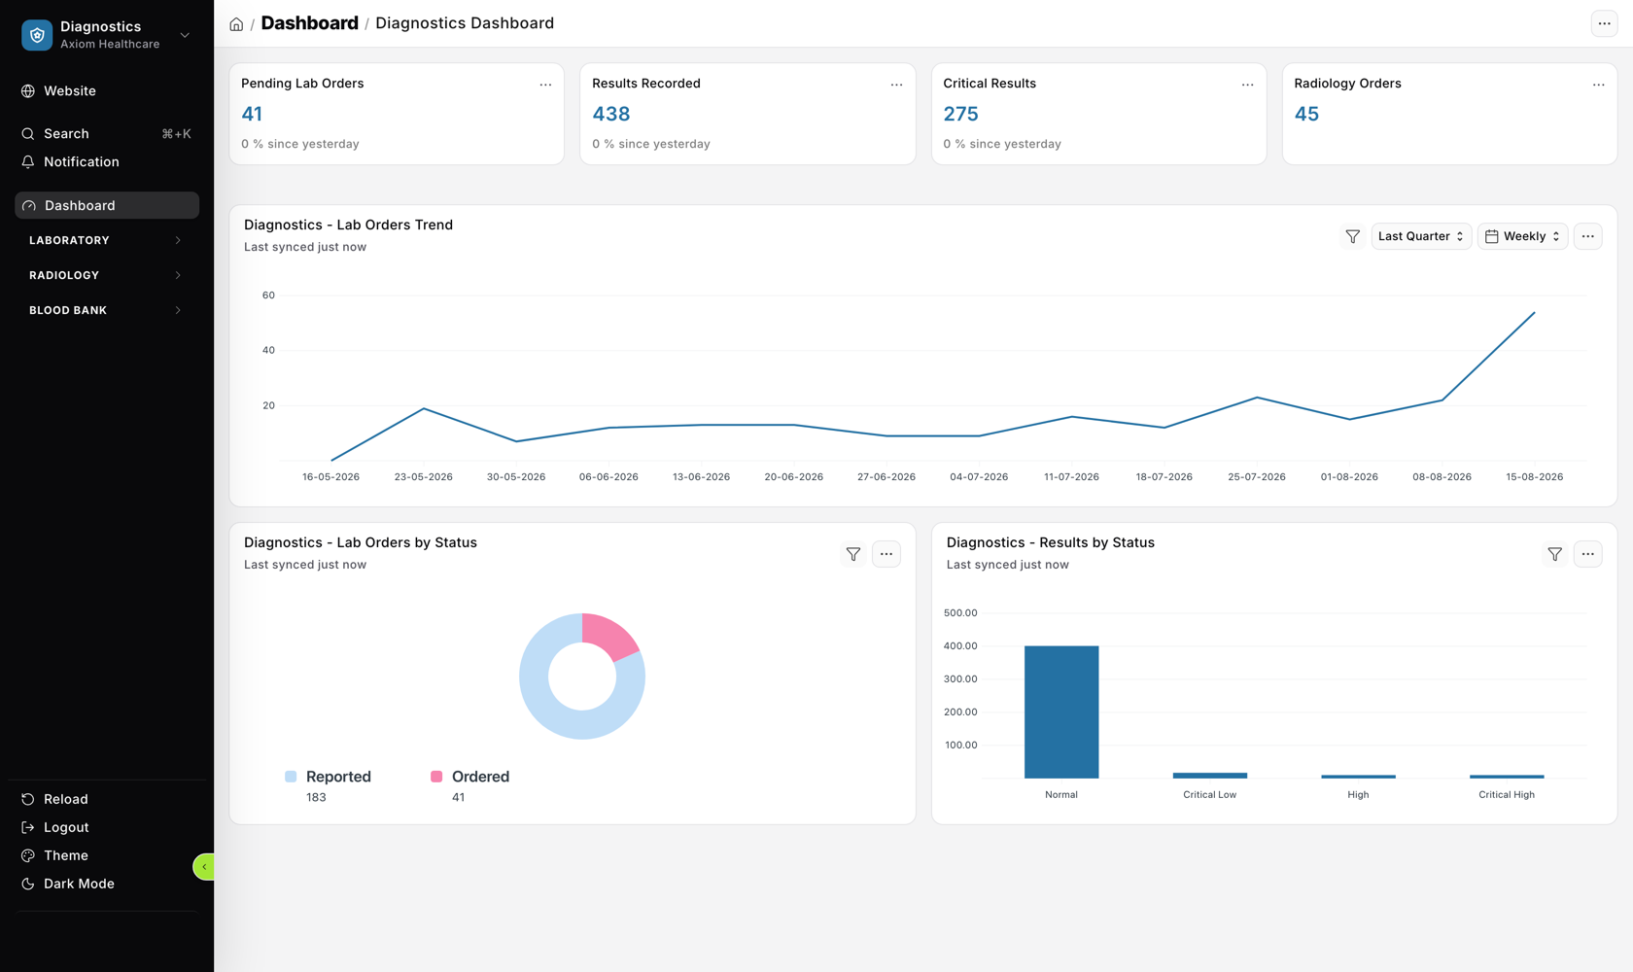Click the Diagnostics Dashboard breadcrumb text
1633x972 pixels.
point(465,23)
